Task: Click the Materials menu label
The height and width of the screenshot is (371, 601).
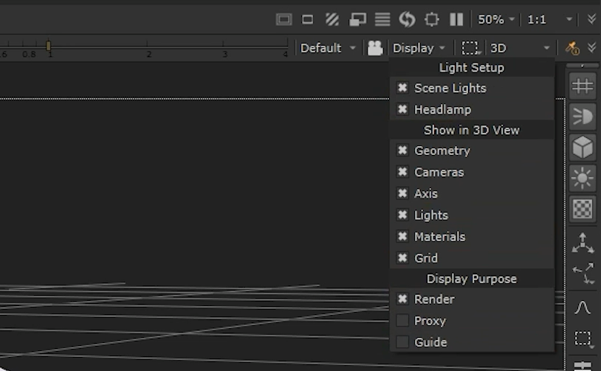Action: coord(439,237)
